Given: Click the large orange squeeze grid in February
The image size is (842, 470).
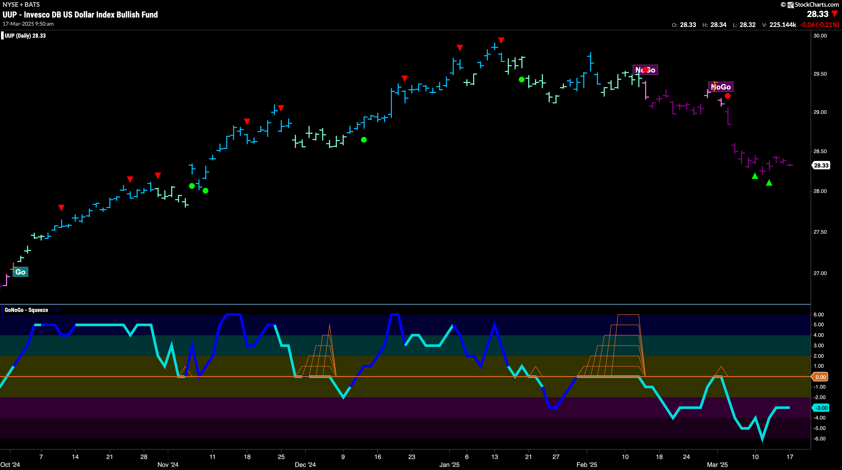Looking at the screenshot, I should point(611,345).
